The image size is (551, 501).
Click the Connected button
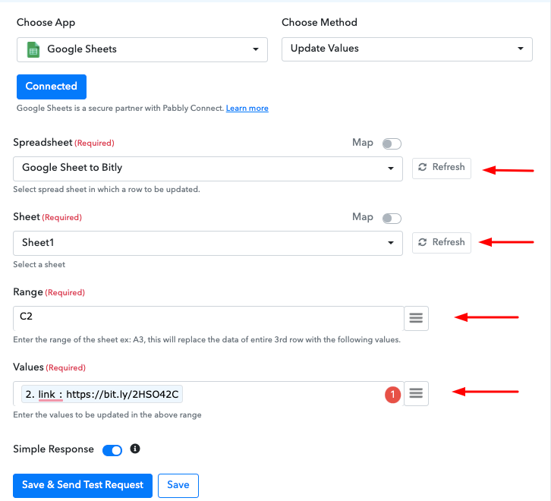click(x=52, y=87)
